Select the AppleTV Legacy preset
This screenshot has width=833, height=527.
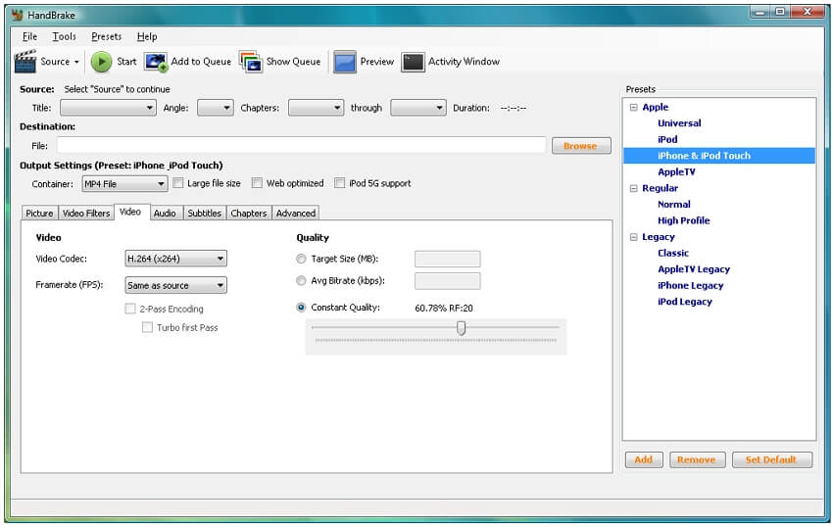click(694, 269)
